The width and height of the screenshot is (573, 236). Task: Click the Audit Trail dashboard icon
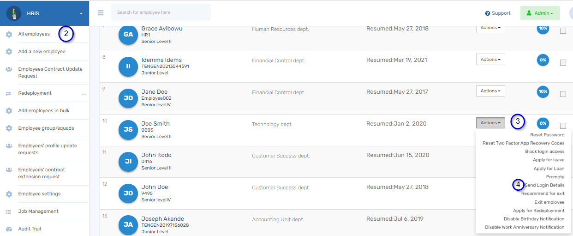(x=8, y=229)
